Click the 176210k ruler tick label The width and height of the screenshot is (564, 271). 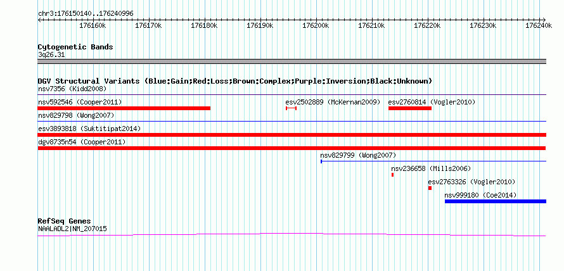(x=371, y=25)
